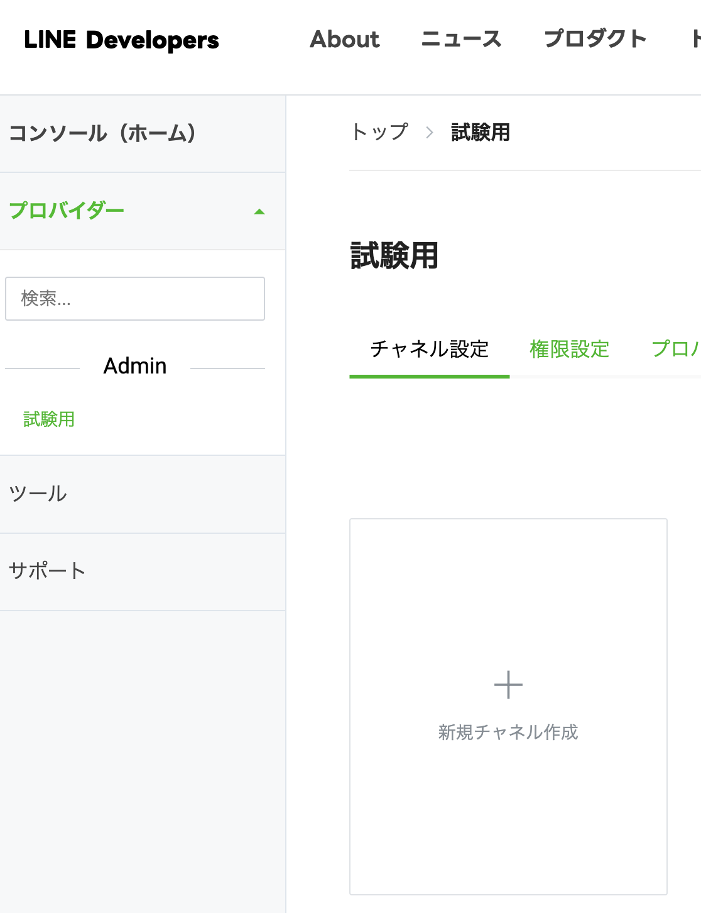This screenshot has width=701, height=913.
Task: Collapse the プロバイダー section triangle
Action: [x=259, y=211]
